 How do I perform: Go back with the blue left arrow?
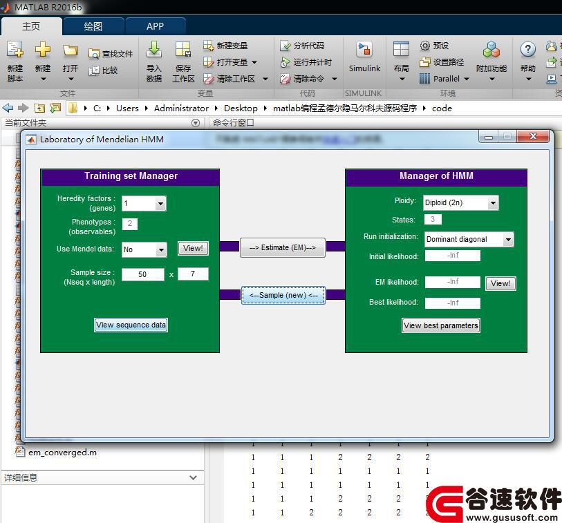(8, 108)
